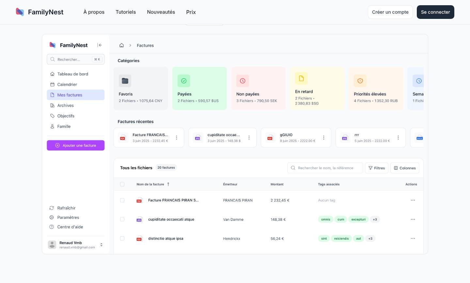The height and width of the screenshot is (283, 470).
Task: Click the home breadcrumb icon
Action: coord(121,46)
